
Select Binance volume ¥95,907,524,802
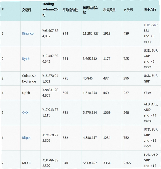click(50, 34)
